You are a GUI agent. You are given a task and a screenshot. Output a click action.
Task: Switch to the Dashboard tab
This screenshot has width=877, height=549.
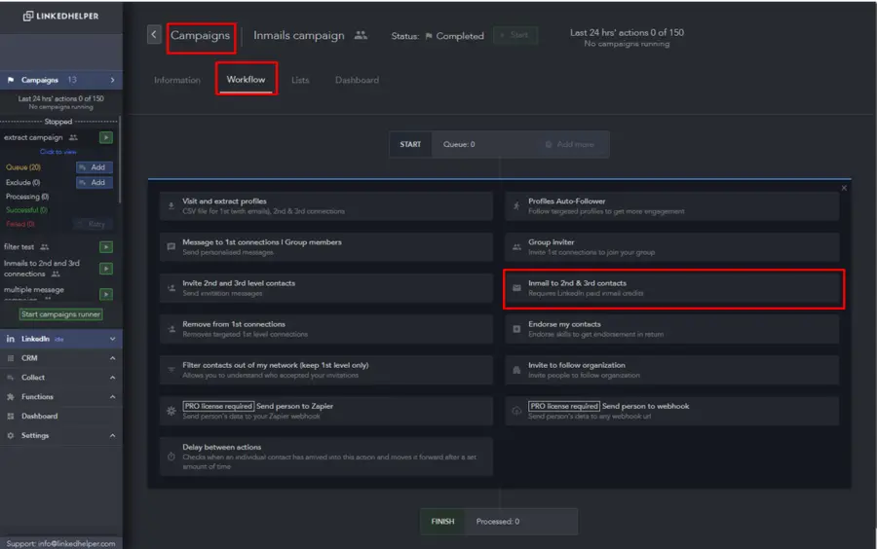pos(357,80)
